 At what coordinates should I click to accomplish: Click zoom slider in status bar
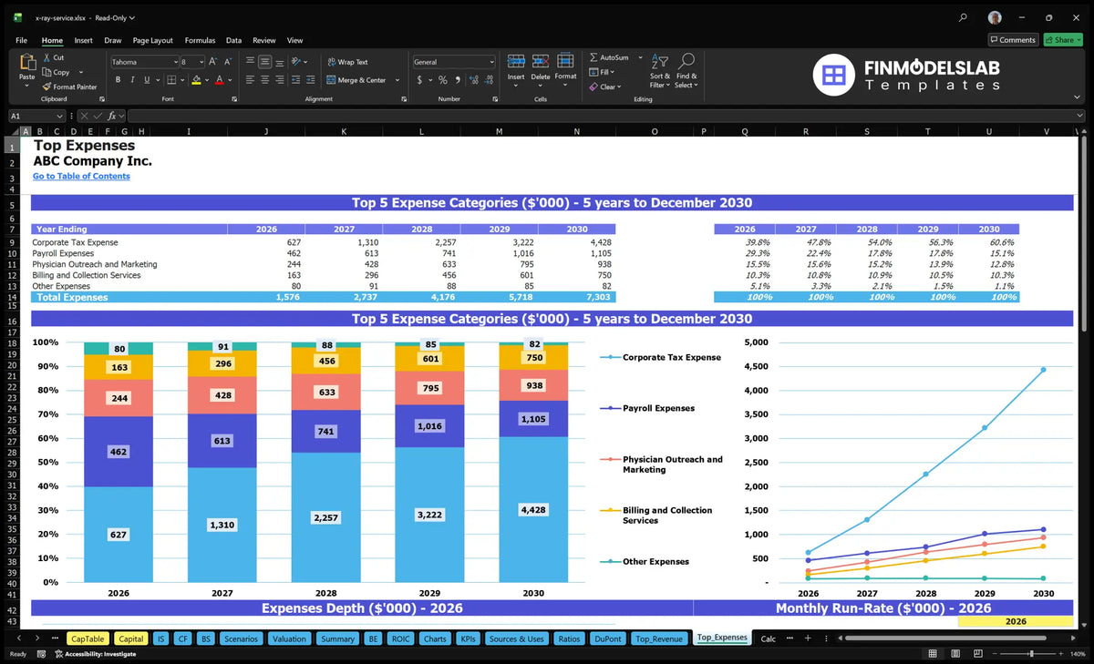tap(1030, 653)
